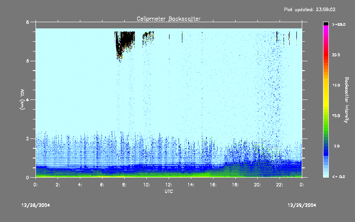
Task: Click the y-axis tick label 8
Action: tap(28, 22)
